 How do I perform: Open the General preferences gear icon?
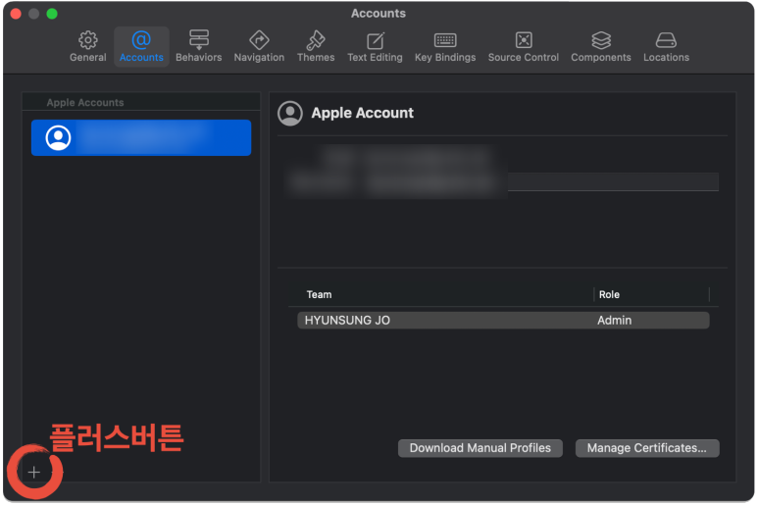tap(88, 40)
